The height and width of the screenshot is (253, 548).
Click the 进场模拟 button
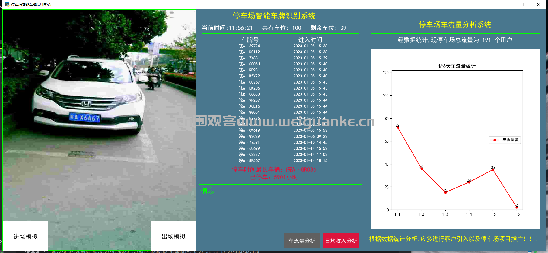click(26, 236)
